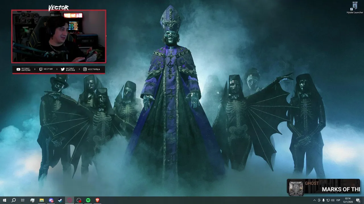Click the microphone tray icon
Viewport: 364px width, 204px height.
tap(324, 200)
